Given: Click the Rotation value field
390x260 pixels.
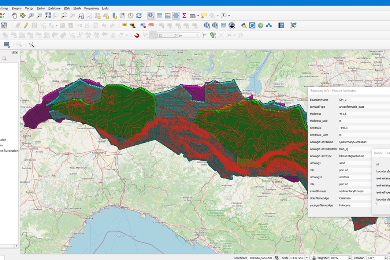Looking at the screenshot, I should (375, 258).
